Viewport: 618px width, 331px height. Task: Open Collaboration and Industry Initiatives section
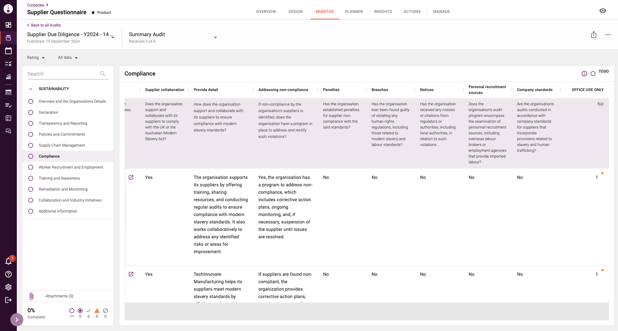[70, 200]
